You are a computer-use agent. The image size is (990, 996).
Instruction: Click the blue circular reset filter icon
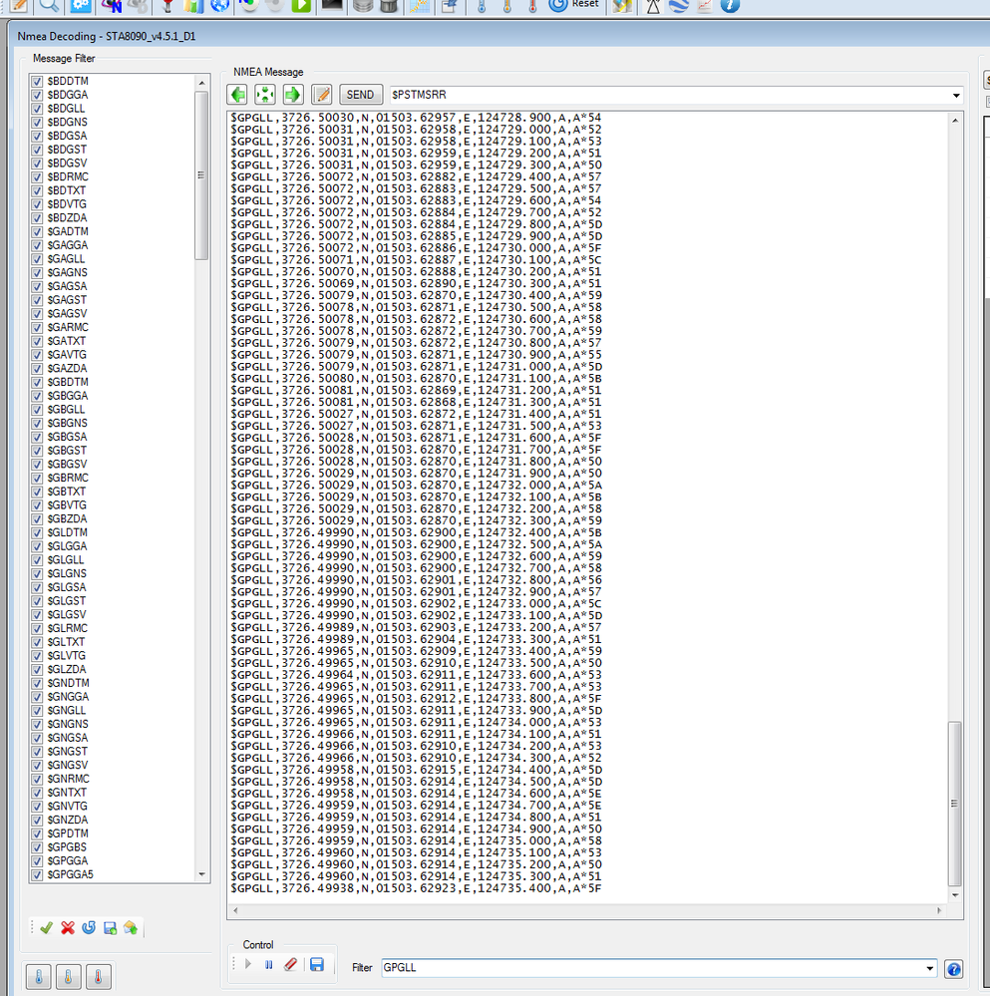pos(89,927)
